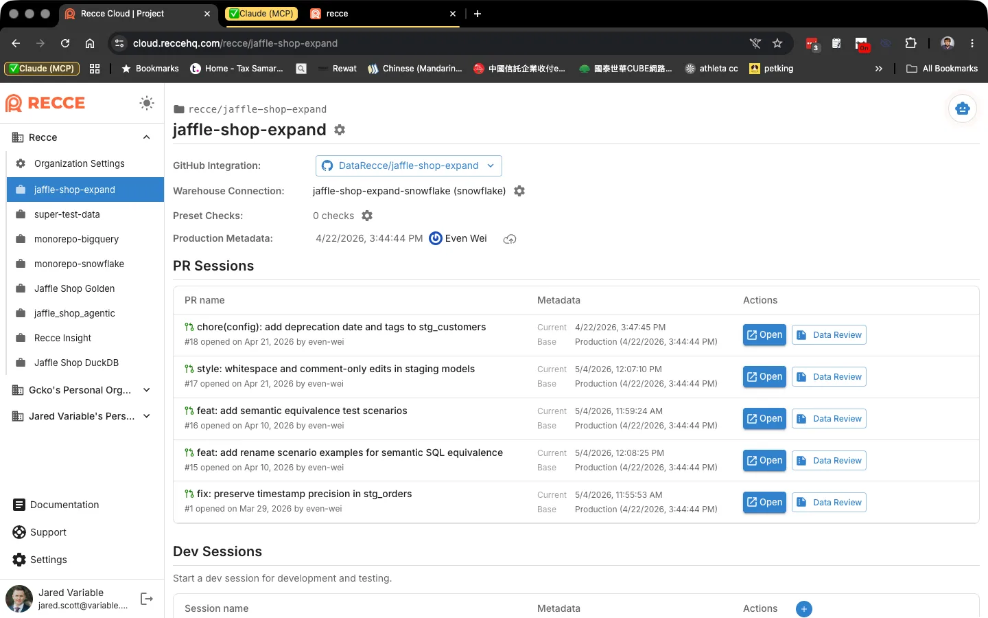This screenshot has height=618, width=988.
Task: Show more bookmarks overflow chevron
Action: (879, 69)
